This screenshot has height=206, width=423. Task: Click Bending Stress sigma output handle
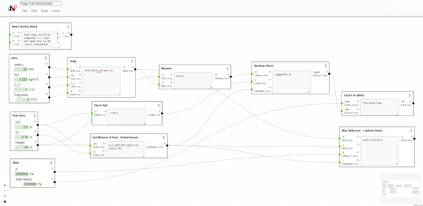[329, 74]
